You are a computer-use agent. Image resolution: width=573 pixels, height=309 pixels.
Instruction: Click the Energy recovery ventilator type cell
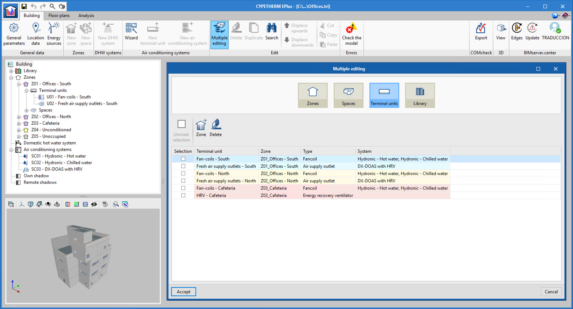328,195
